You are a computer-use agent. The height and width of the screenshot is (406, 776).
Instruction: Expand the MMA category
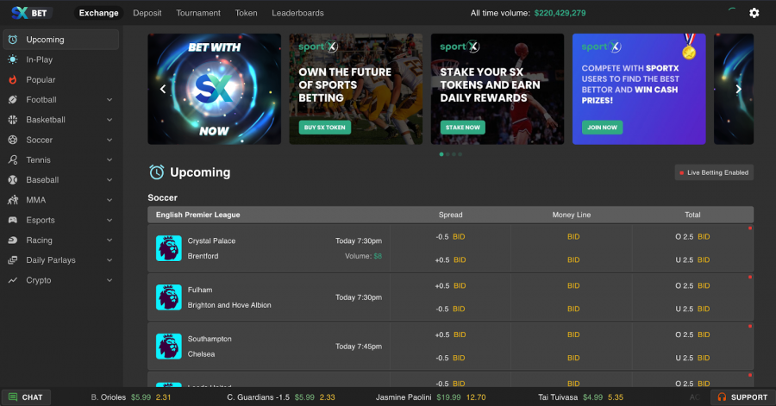point(110,200)
